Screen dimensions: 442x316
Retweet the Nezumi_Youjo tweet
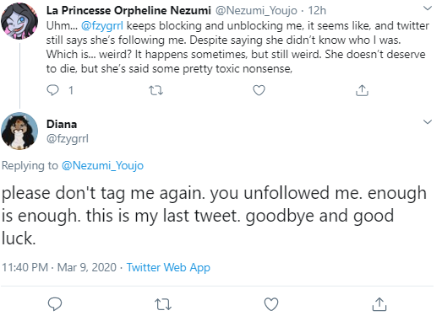[x=156, y=90]
